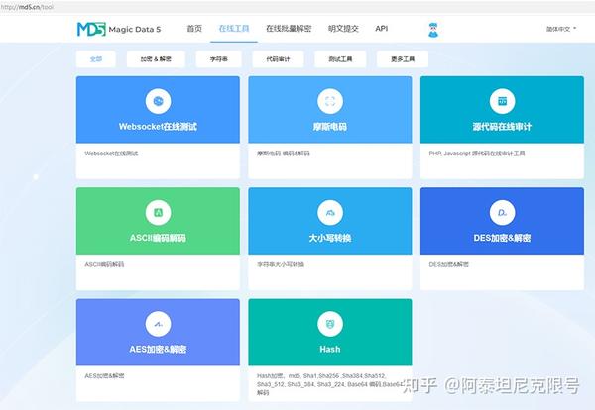This screenshot has height=410, width=595.
Task: Click the 大小写转换 circular icon
Action: point(330,213)
